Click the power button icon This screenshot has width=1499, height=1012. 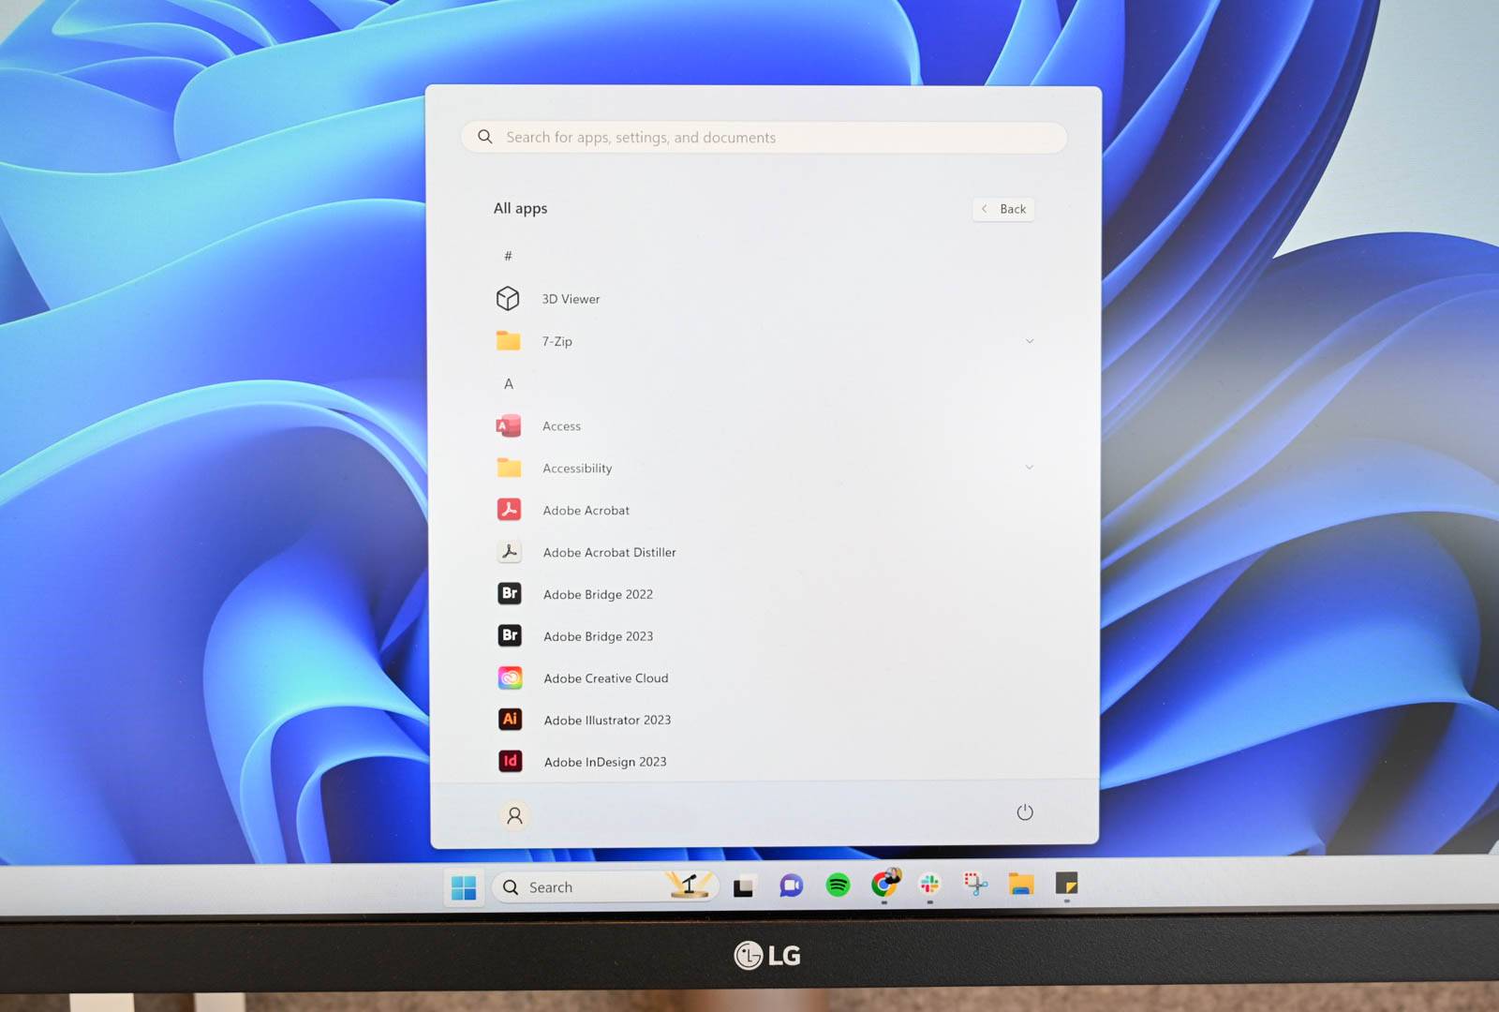tap(1024, 812)
